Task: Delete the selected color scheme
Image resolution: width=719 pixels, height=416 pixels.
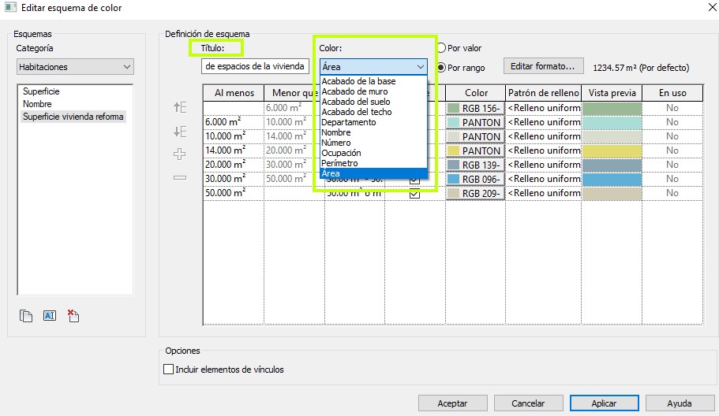Action: [x=73, y=316]
